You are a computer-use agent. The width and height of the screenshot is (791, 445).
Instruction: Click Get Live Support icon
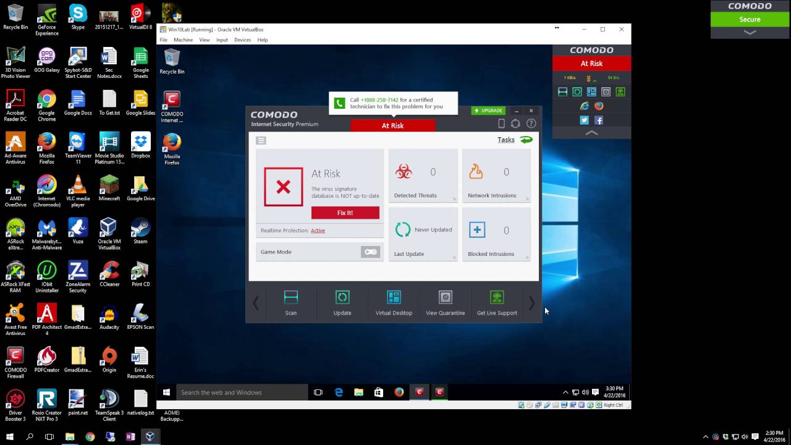click(x=497, y=297)
